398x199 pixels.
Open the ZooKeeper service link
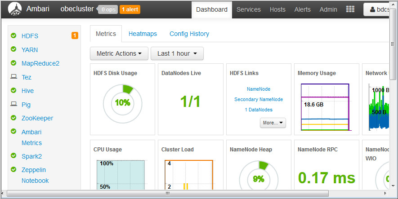[x=37, y=118]
